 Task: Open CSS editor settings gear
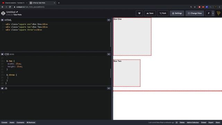coord(2,54)
